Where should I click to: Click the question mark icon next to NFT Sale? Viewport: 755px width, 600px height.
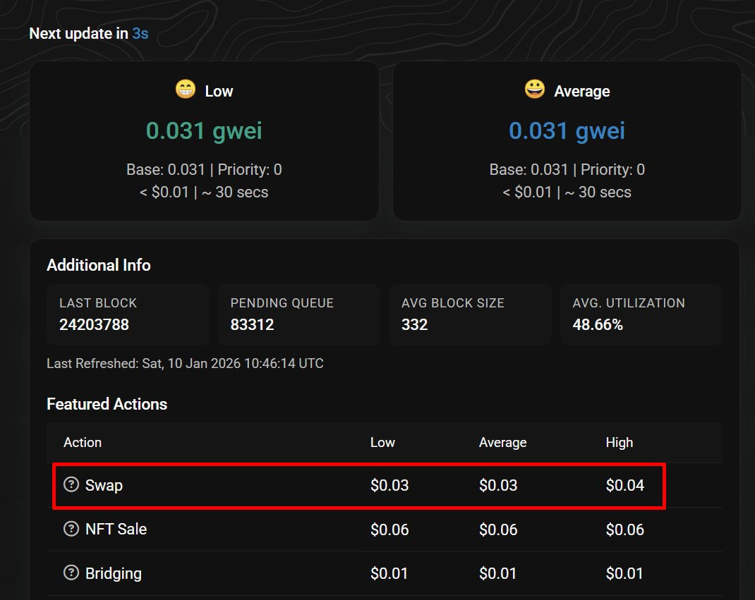click(x=71, y=529)
